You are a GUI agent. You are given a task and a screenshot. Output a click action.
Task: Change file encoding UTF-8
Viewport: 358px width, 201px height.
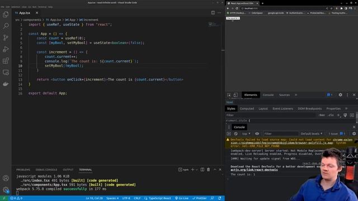pos(126,198)
